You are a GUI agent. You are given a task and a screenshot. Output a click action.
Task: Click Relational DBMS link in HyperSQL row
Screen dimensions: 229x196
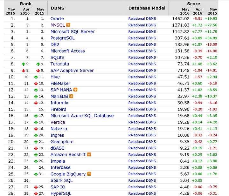pos(142,193)
